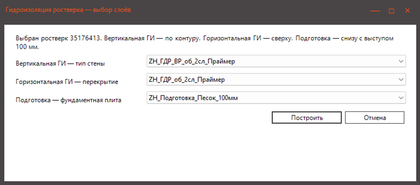Open the Горизонтальная ГИ перекрытие dropdown
420x185 pixels.
point(276,80)
